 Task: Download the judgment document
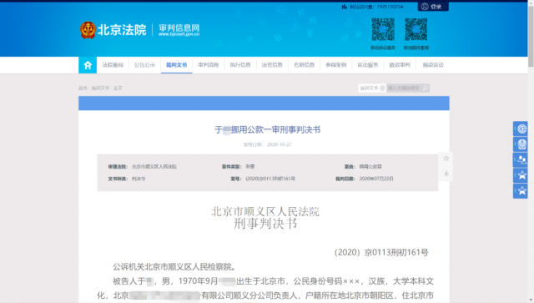pyautogui.click(x=446, y=174)
